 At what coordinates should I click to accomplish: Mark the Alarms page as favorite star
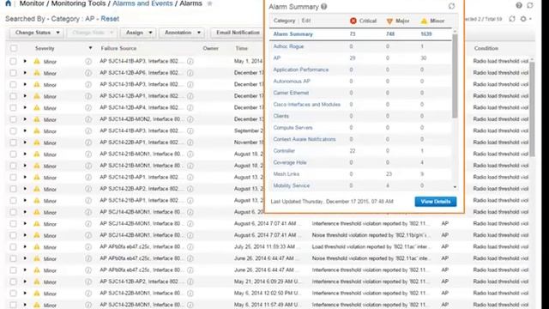tap(209, 3)
